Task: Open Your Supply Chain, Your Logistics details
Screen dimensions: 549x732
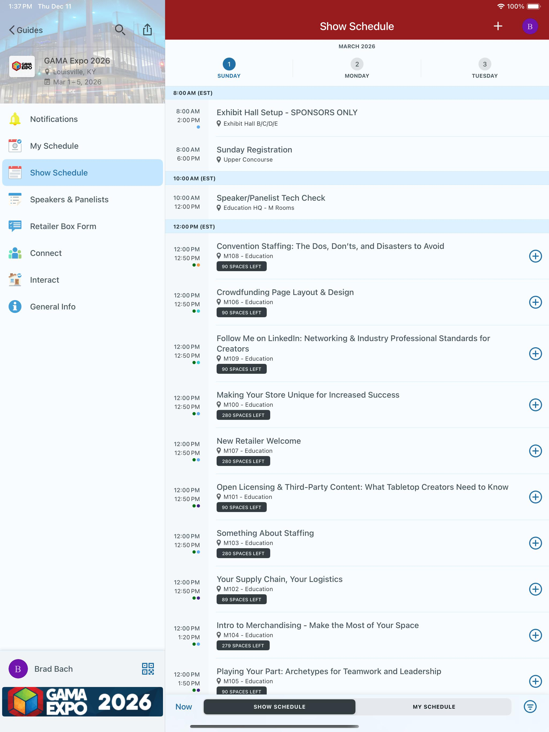Action: (x=280, y=579)
